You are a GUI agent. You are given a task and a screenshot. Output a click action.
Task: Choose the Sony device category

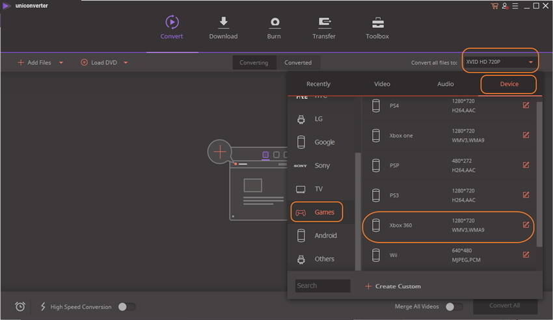point(321,165)
